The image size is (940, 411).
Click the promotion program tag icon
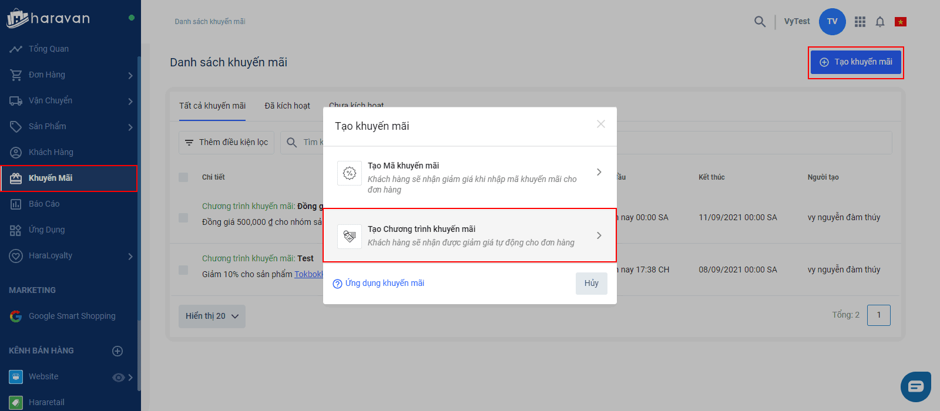(x=350, y=237)
